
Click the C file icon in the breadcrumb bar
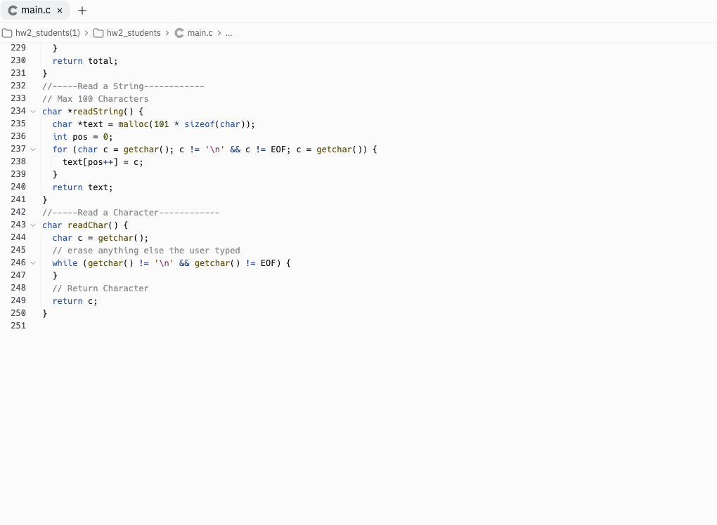click(x=179, y=32)
